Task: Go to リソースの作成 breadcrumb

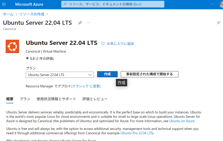Action: pos(32,14)
